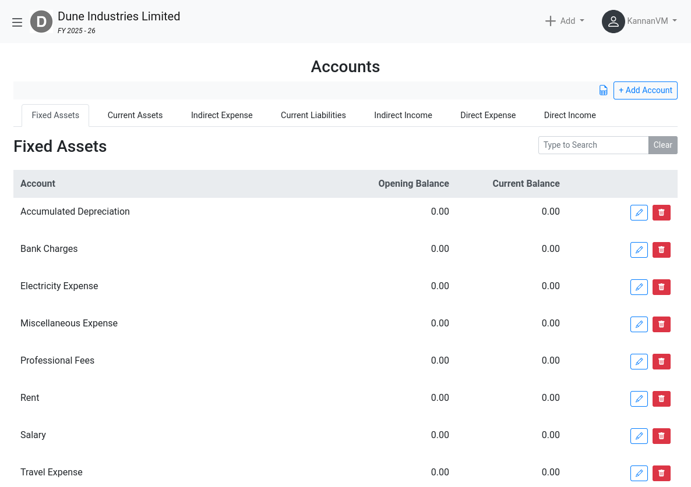Screen dimensions: 691x487
Task: Delete the Electricity Expense account
Action: tap(661, 287)
